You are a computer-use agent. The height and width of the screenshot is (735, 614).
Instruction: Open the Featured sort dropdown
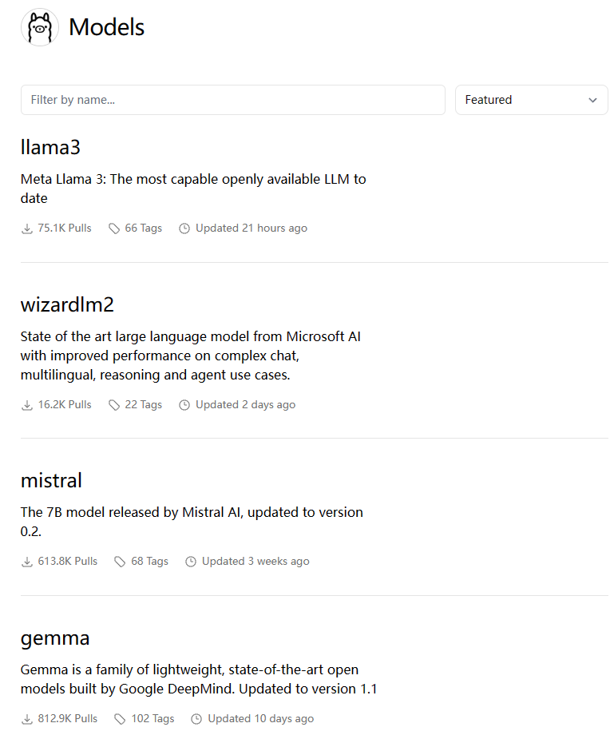pos(531,100)
